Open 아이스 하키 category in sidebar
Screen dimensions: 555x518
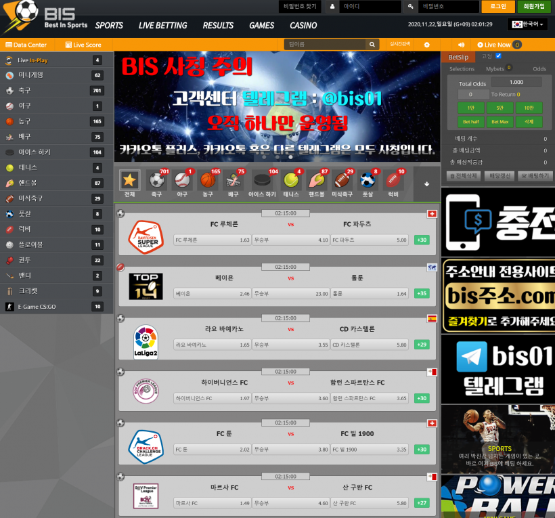point(57,152)
